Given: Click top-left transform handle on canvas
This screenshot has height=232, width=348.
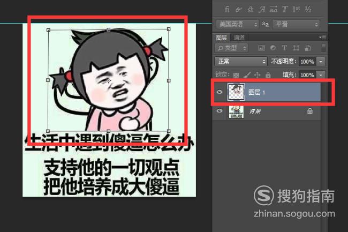Looking at the screenshot, I should (x=48, y=30).
